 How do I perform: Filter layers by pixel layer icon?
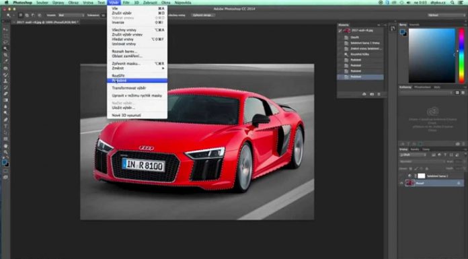click(434, 155)
